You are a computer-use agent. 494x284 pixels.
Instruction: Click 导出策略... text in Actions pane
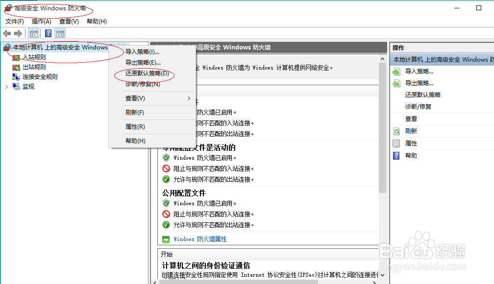click(419, 83)
